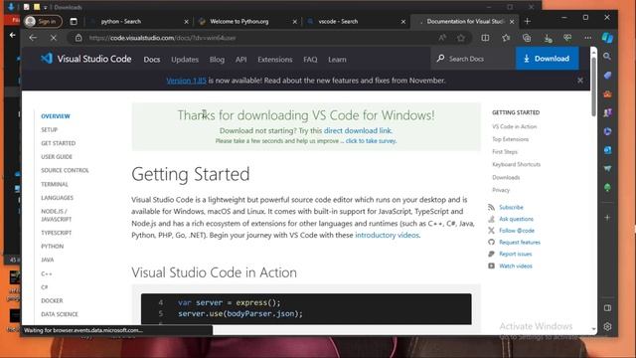
Task: Open the FAQ menu item
Action: click(x=310, y=60)
